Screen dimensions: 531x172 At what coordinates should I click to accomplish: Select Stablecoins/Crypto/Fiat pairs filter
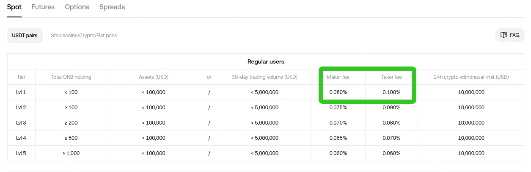click(84, 36)
